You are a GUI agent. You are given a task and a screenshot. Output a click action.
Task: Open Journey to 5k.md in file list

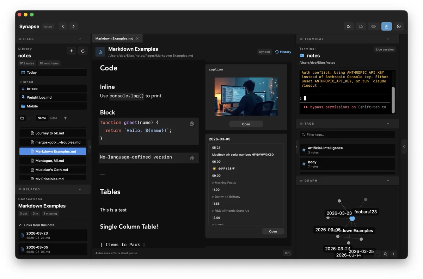(x=53, y=133)
